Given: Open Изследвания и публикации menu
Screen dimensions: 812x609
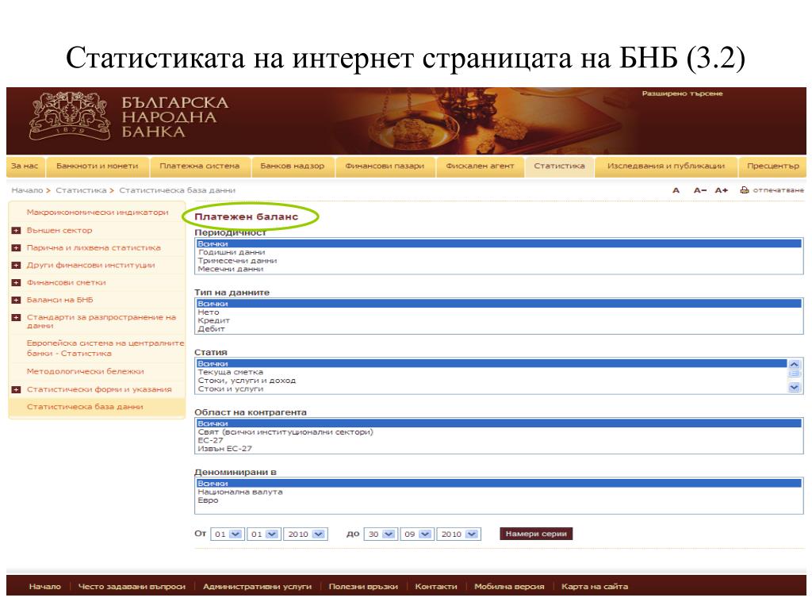Looking at the screenshot, I should [x=666, y=167].
